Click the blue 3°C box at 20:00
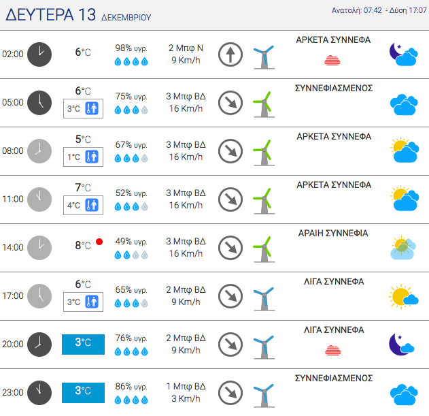 click(83, 345)
